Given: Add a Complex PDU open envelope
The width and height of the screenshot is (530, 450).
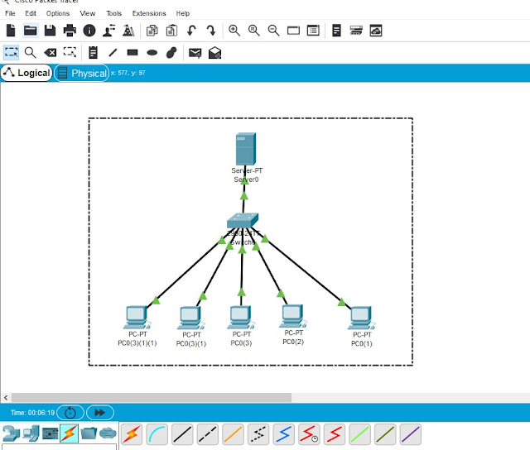Looking at the screenshot, I should tap(214, 52).
